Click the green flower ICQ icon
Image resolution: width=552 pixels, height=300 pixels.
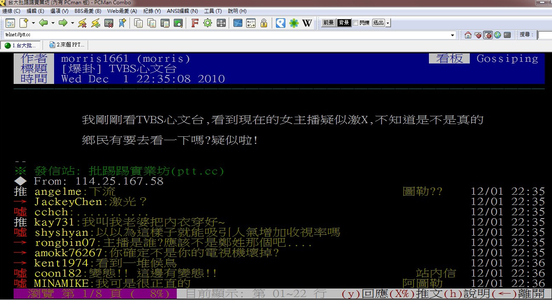[x=294, y=23]
